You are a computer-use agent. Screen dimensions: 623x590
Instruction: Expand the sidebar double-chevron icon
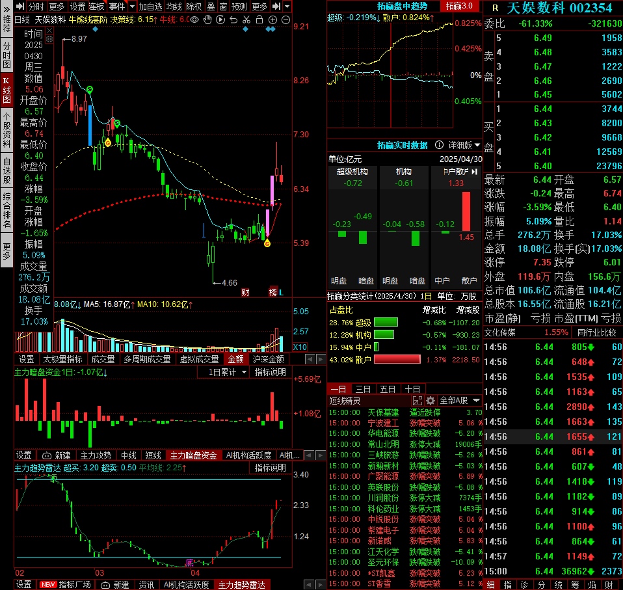tap(7, 8)
